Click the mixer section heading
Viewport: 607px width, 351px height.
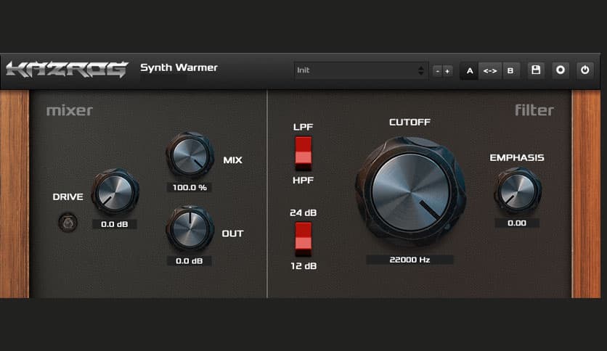pos(70,111)
